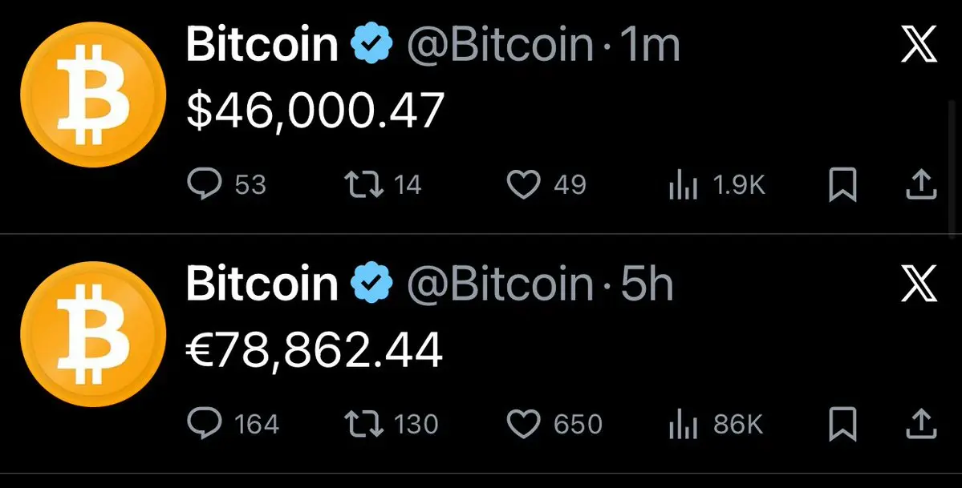This screenshot has height=488, width=962.
Task: Open the 5h timestamp link
Action: (647, 284)
